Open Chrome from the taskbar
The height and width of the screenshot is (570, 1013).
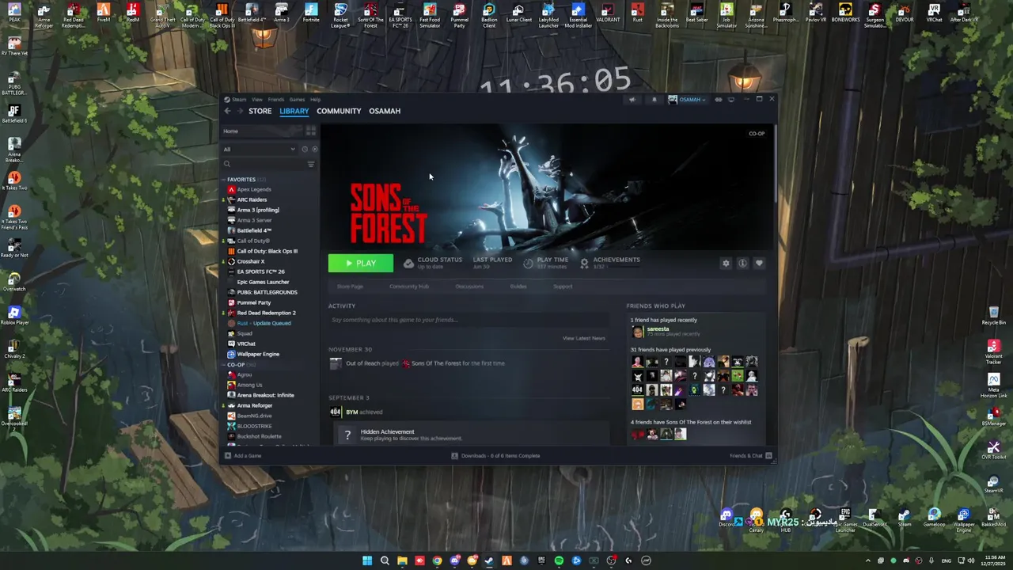437,560
